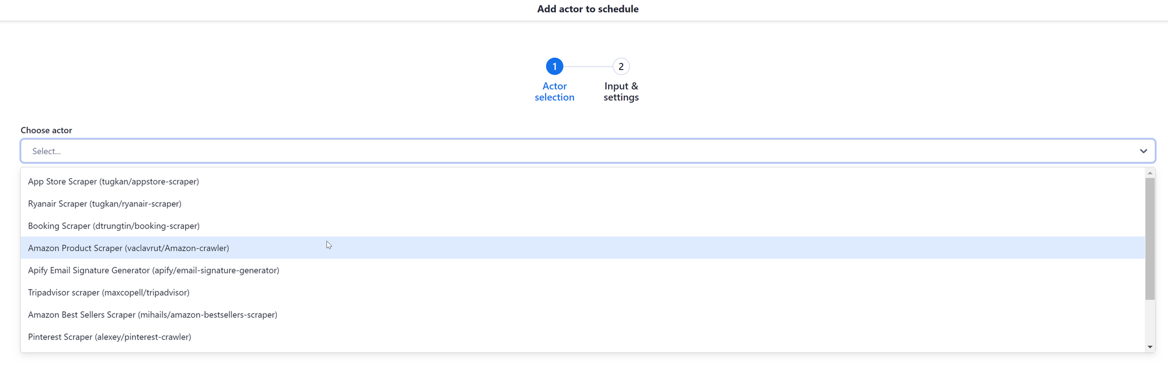Click the step 2 circle icon
1168x375 pixels.
[621, 66]
